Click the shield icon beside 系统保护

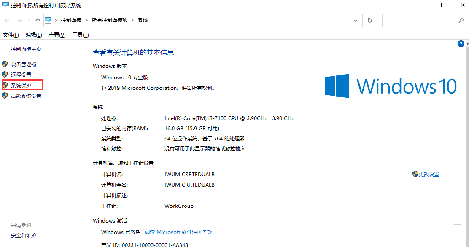[5, 85]
